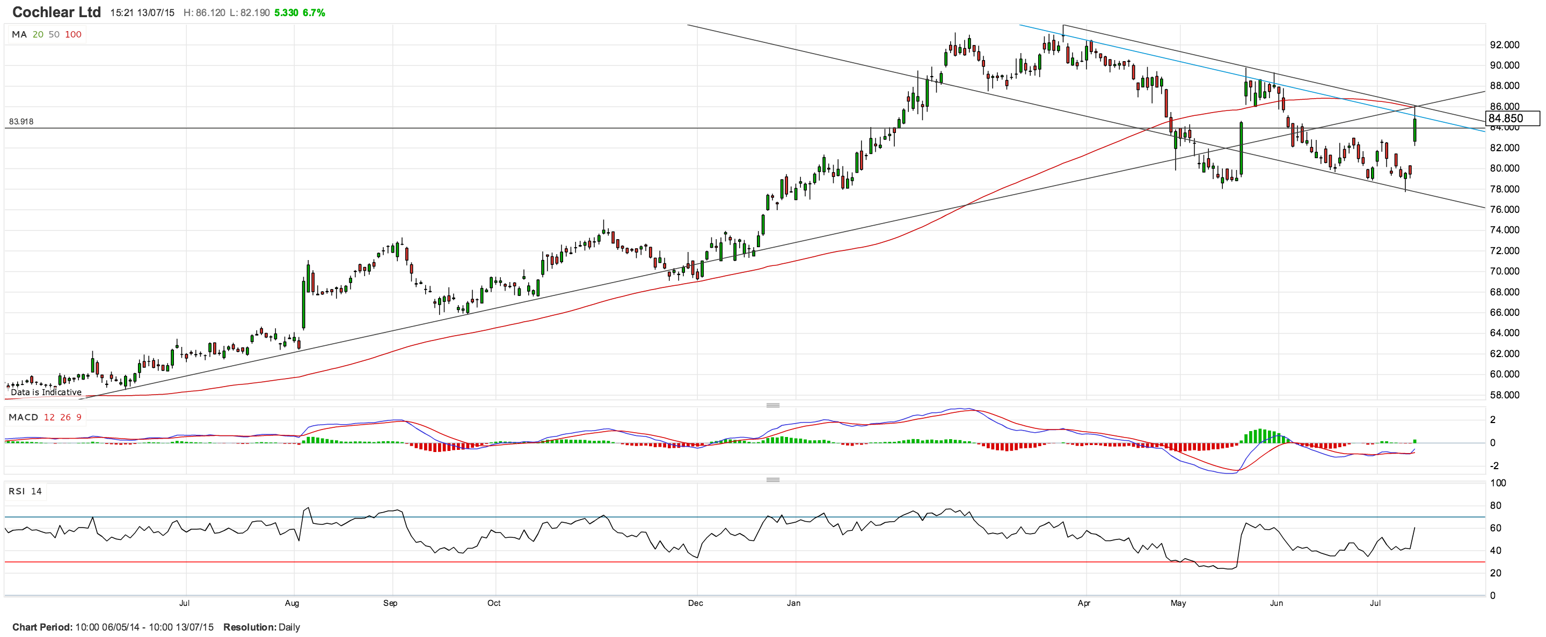This screenshot has height=637, width=1546.
Task: Click the Data is Indicative notice
Action: coord(46,392)
